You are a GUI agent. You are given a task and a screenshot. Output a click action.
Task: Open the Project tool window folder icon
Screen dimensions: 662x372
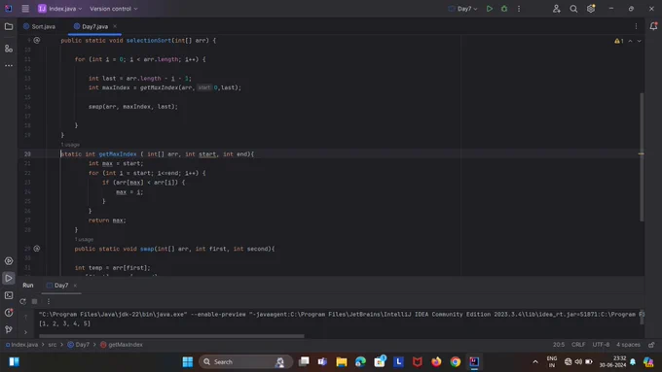click(9, 26)
